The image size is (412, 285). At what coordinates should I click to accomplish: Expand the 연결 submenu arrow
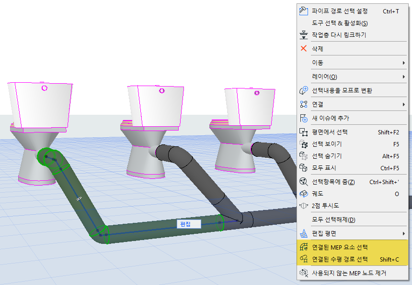tap(403, 104)
